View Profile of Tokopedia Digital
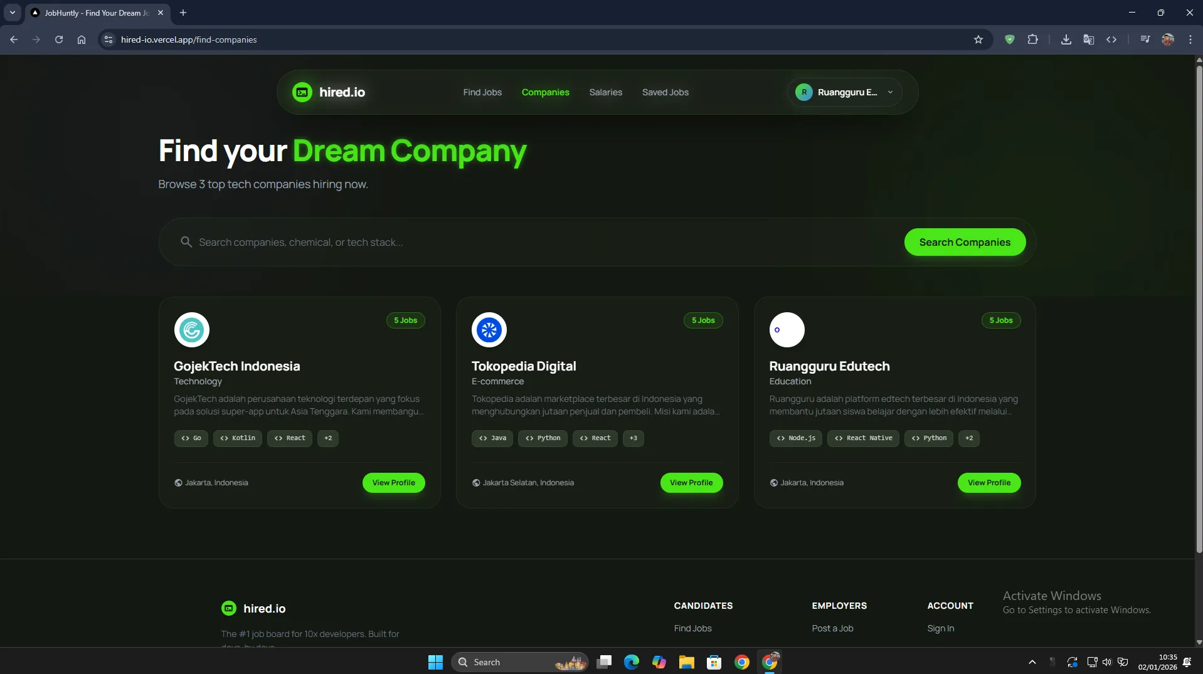1203x674 pixels. [x=691, y=483]
